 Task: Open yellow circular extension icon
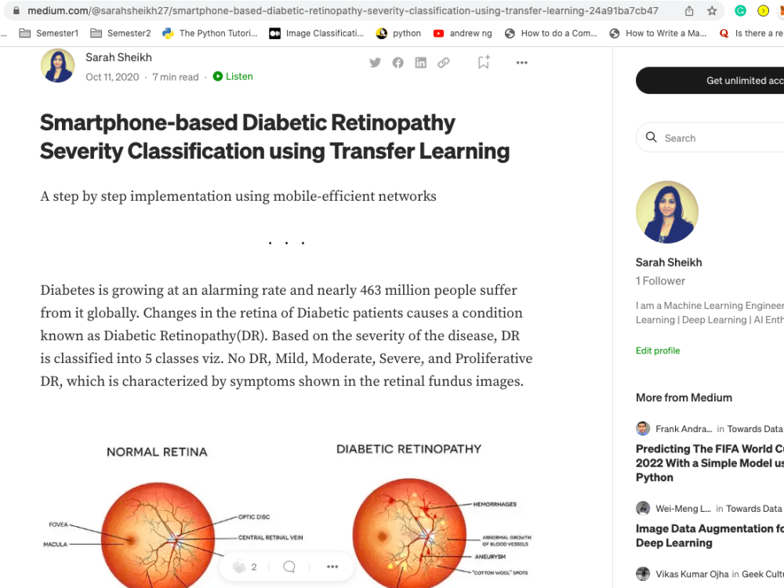[x=763, y=10]
